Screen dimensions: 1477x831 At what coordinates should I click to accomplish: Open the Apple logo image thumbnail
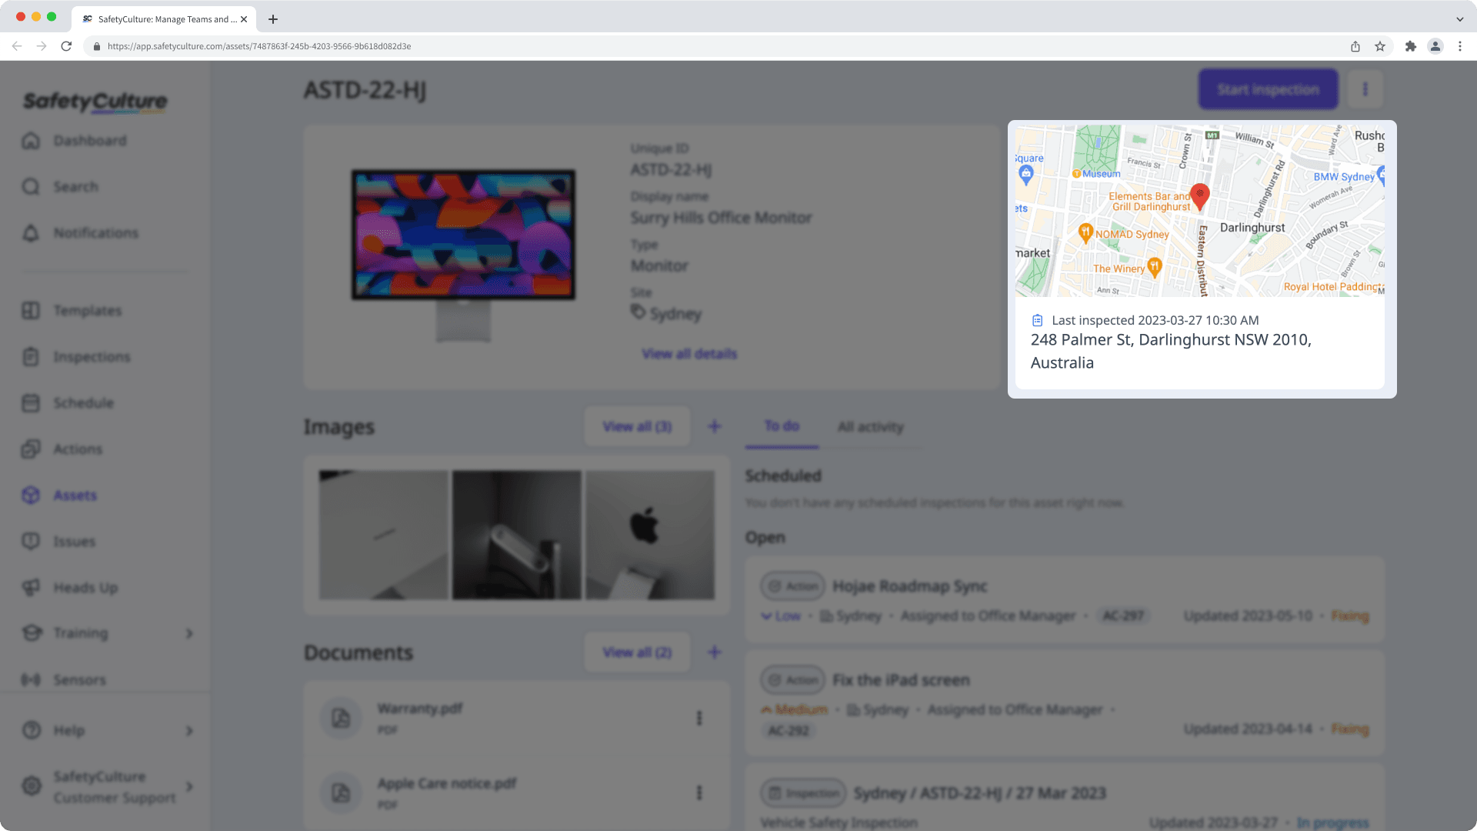pos(649,535)
